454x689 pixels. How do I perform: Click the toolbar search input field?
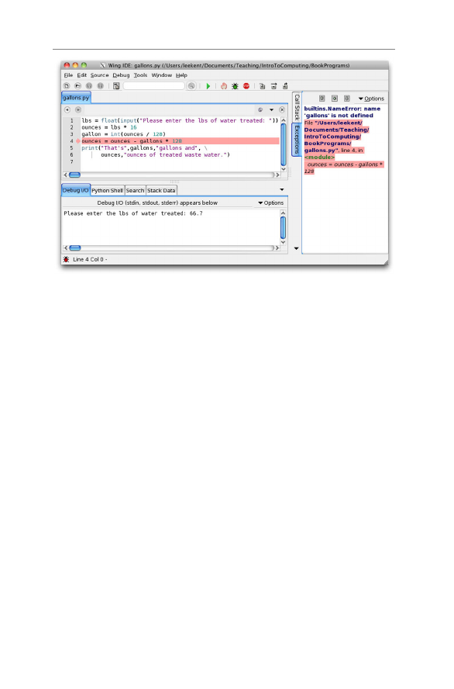(x=154, y=86)
